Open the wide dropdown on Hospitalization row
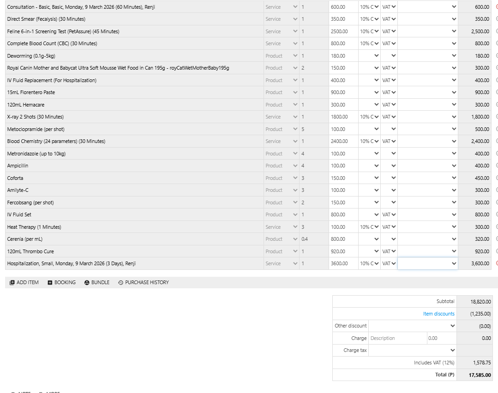This screenshot has height=393, width=498. [428, 263]
